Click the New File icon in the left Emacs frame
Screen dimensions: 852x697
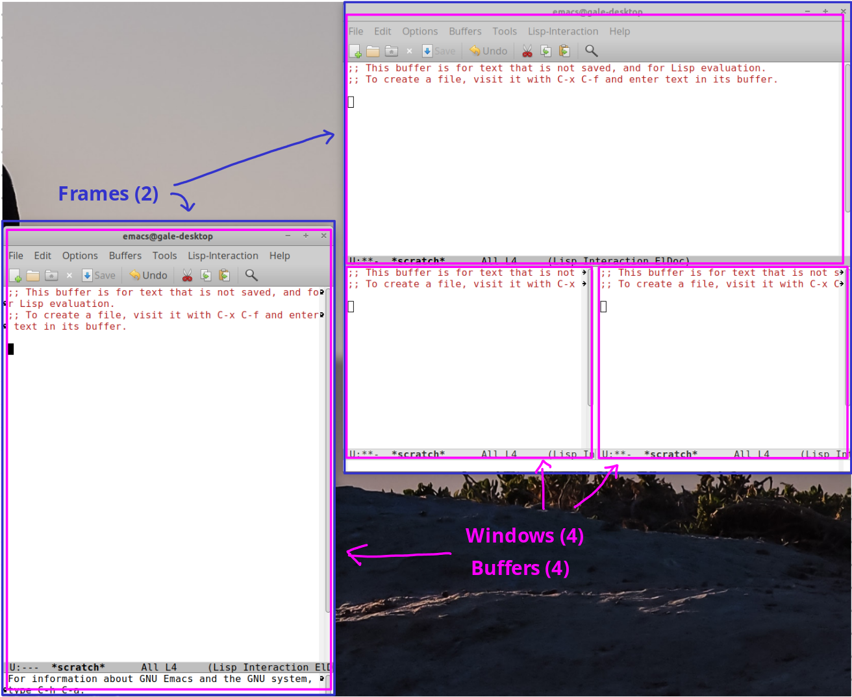coord(16,276)
